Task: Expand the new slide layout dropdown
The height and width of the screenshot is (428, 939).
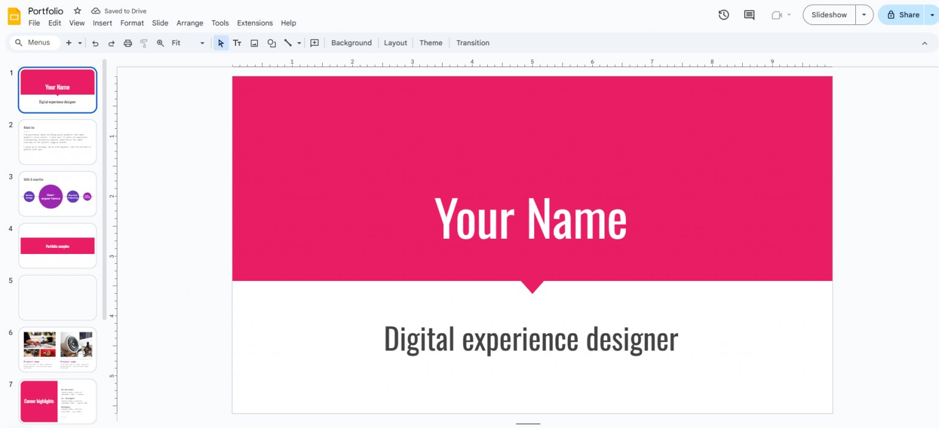Action: click(x=80, y=43)
